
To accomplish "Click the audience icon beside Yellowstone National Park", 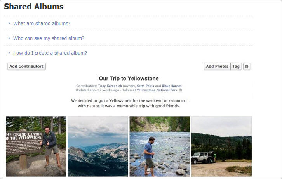I will pyautogui.click(x=181, y=90).
